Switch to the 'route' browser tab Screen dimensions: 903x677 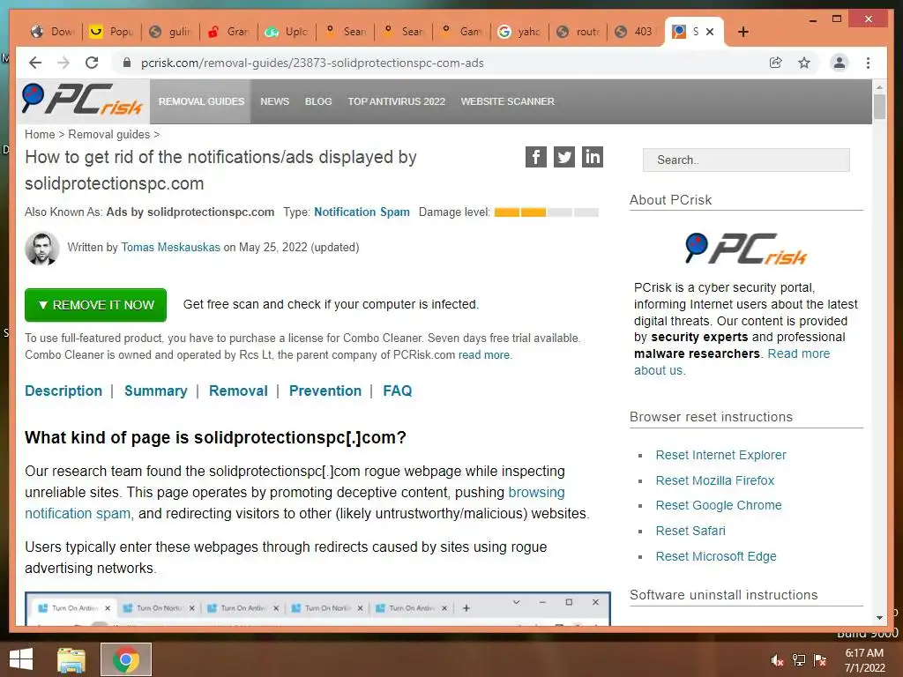click(x=578, y=32)
